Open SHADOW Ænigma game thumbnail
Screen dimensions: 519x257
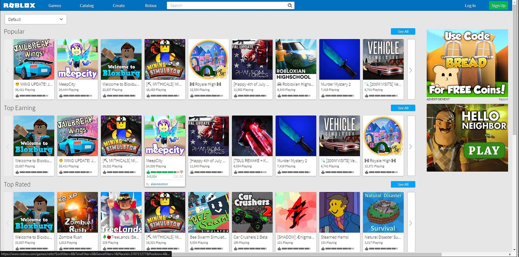click(x=296, y=212)
